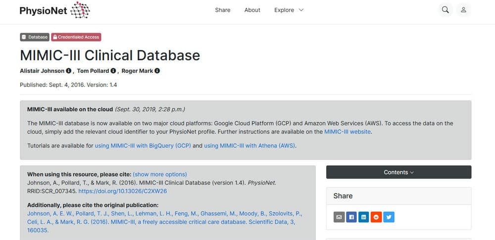Expand citation via show more options
The width and height of the screenshot is (495, 240).
point(160,174)
